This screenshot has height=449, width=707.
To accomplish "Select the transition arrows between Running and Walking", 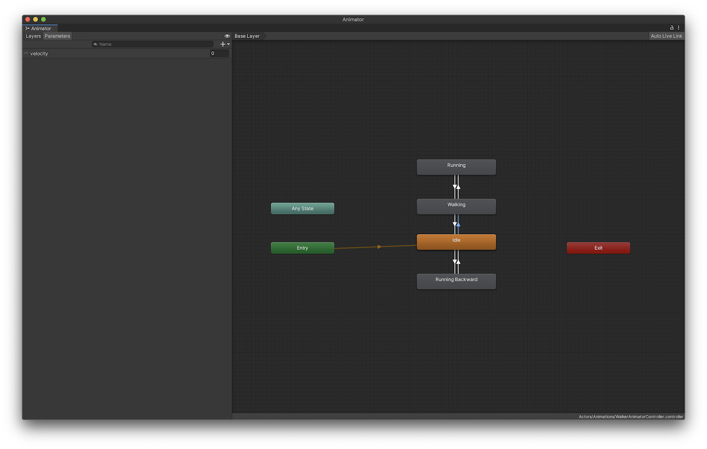I will pyautogui.click(x=456, y=187).
